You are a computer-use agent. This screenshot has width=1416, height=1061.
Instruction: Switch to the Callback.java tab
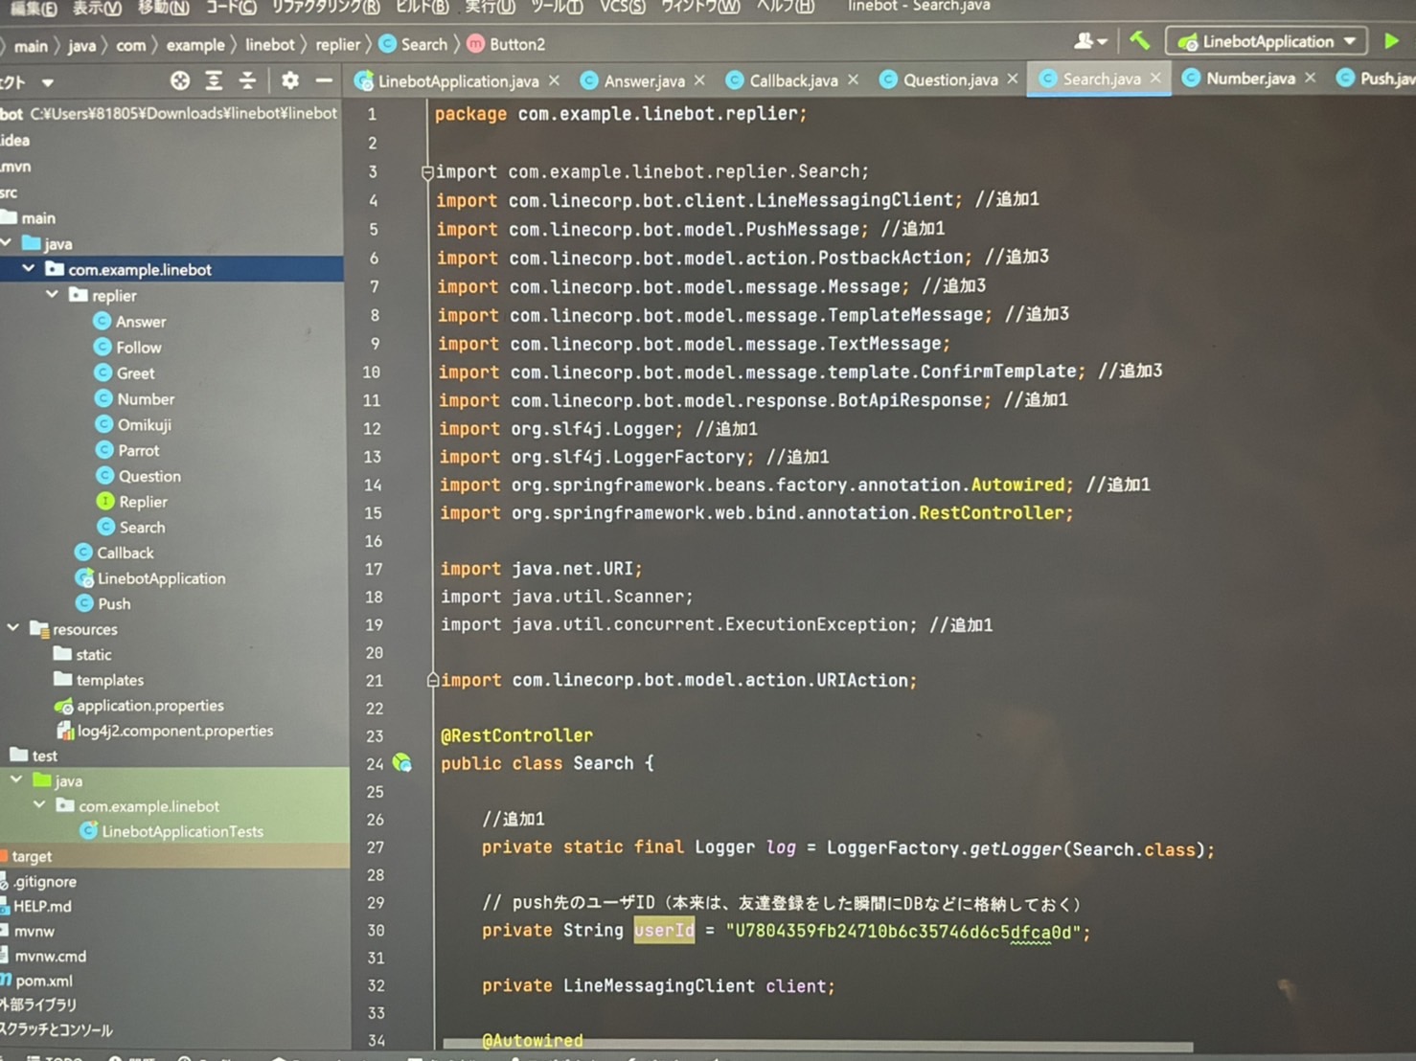pos(791,80)
